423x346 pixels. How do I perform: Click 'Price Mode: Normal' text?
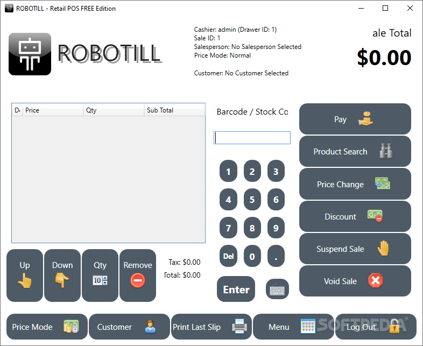222,55
